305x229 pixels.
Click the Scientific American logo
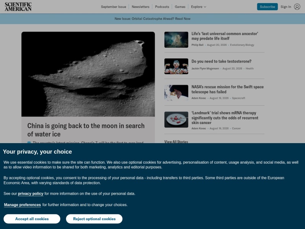tap(18, 6)
